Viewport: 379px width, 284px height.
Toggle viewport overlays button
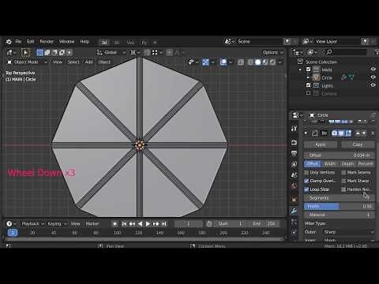223,62
